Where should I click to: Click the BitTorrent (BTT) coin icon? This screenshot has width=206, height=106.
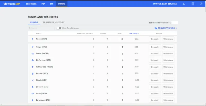pyautogui.click(x=33, y=60)
